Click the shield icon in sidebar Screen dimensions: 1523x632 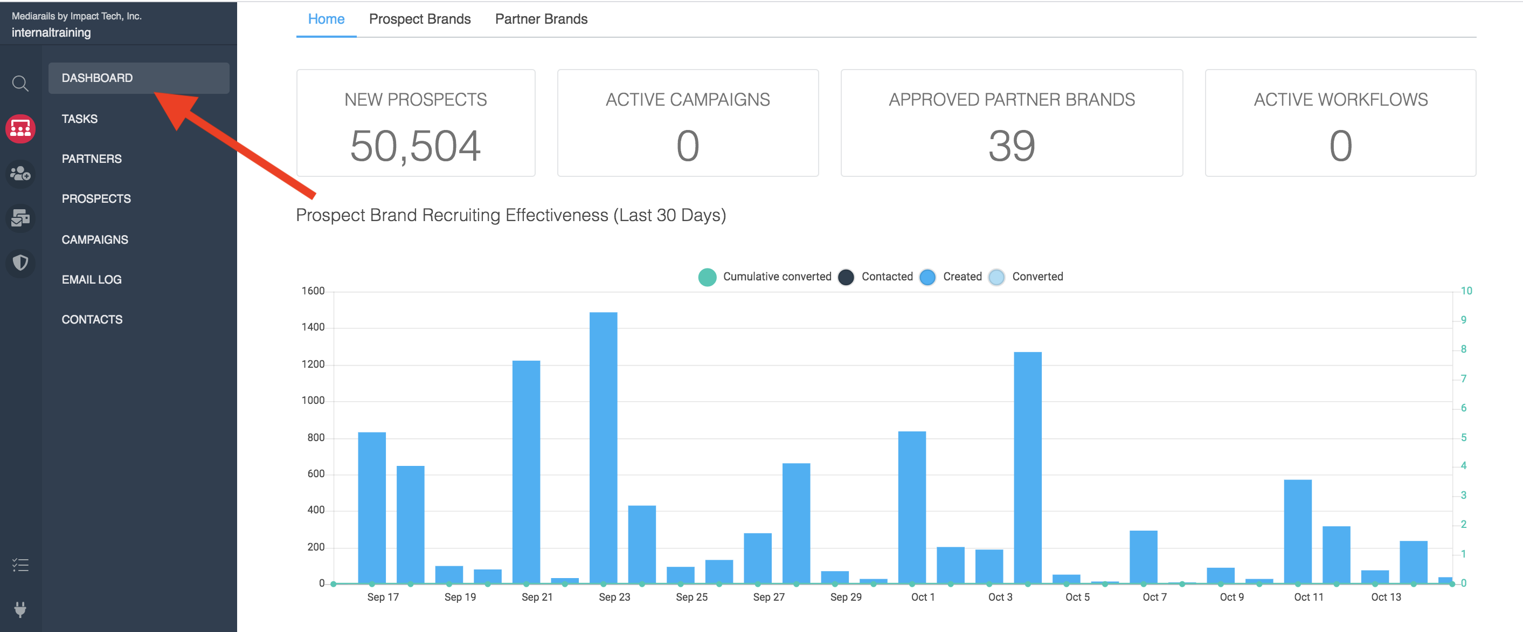[x=20, y=262]
